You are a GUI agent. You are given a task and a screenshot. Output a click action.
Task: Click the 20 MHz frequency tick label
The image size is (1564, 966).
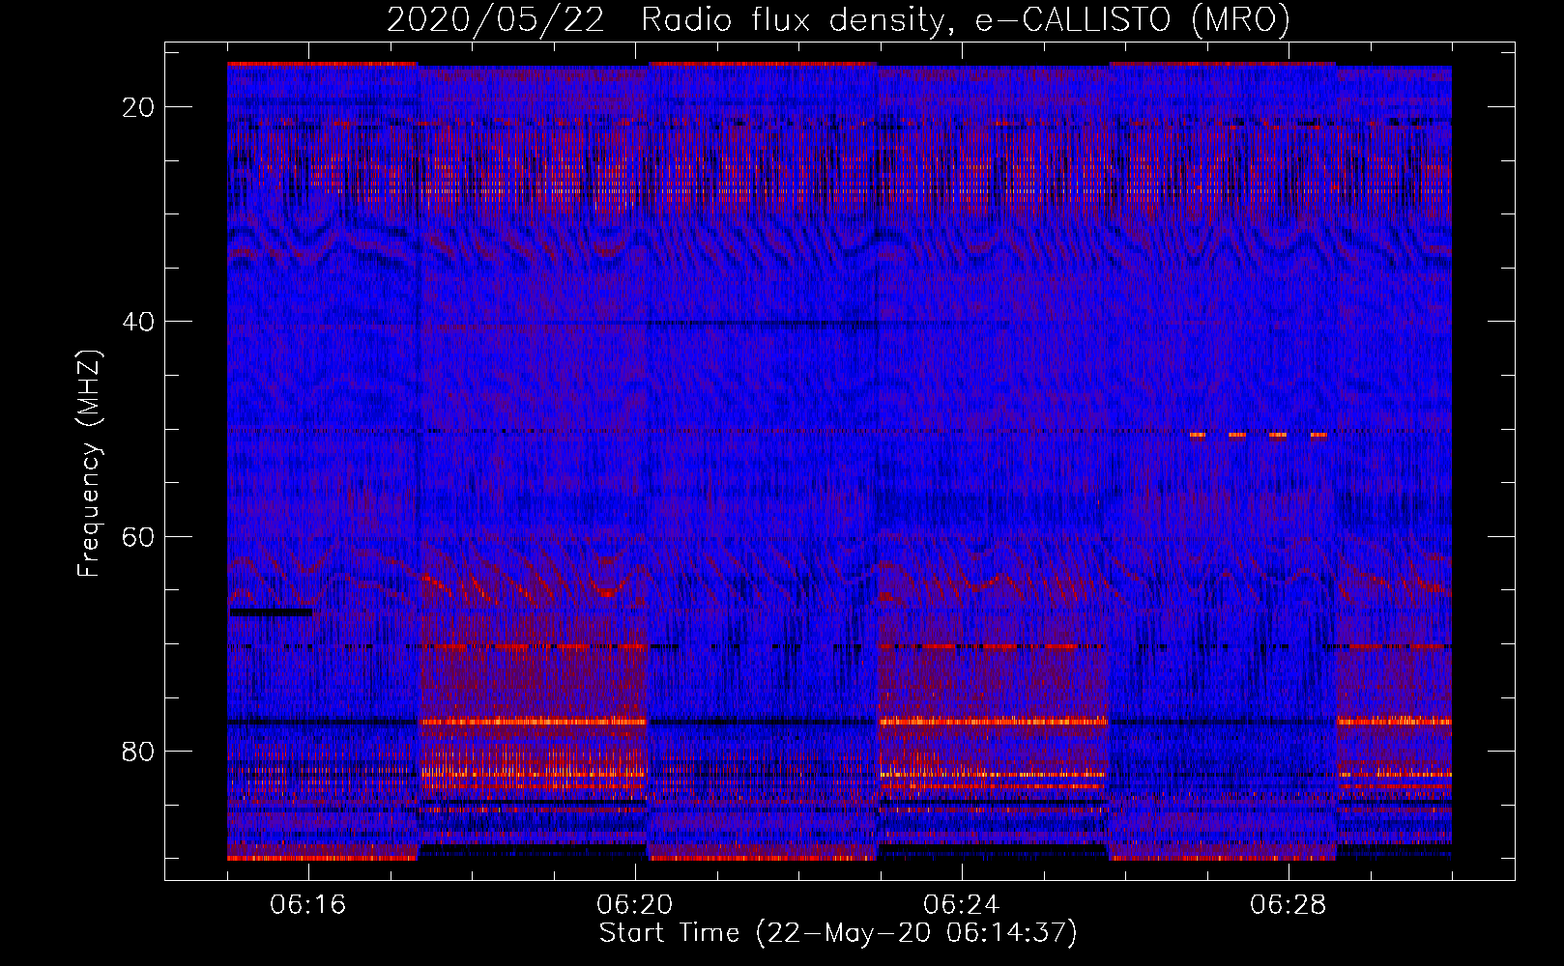pyautogui.click(x=139, y=107)
